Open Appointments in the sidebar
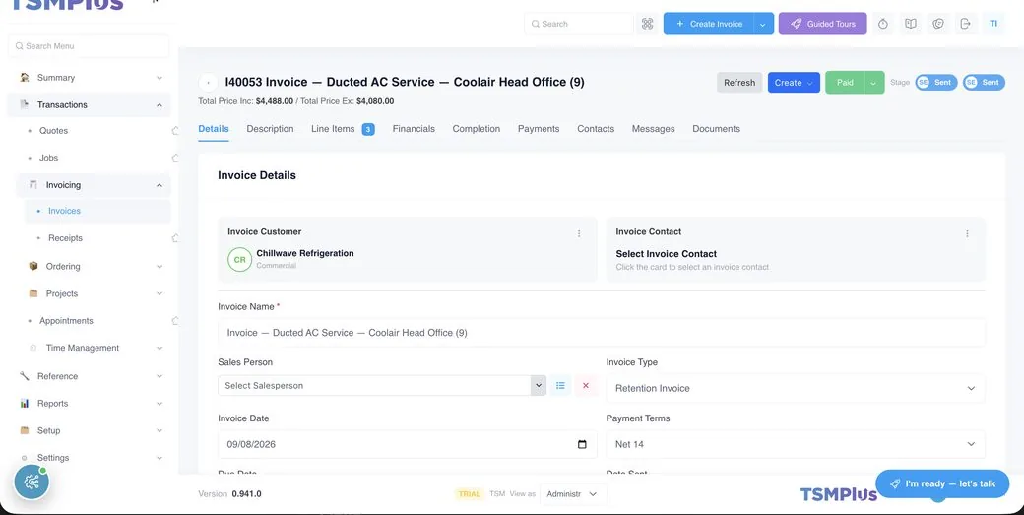 coord(66,320)
